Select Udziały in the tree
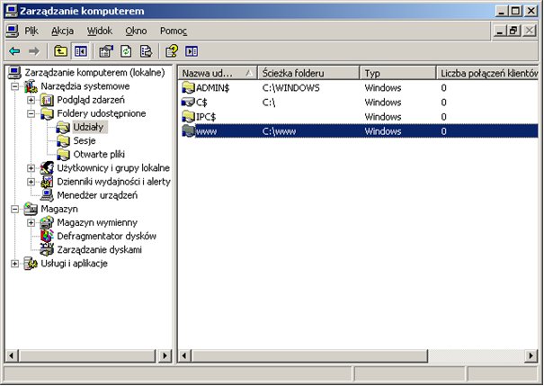This screenshot has width=544, height=386. tap(88, 127)
